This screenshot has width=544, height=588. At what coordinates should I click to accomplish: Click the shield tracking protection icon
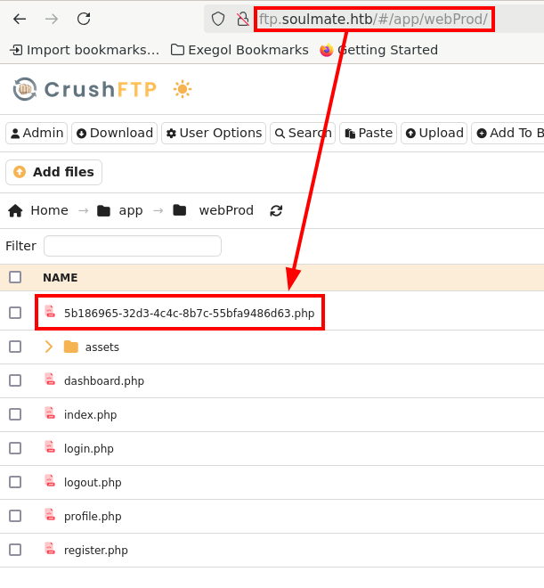(x=218, y=19)
